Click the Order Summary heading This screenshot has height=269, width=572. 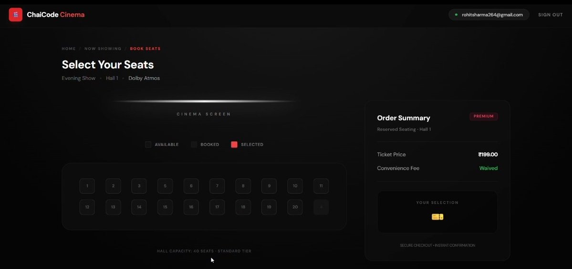(404, 118)
